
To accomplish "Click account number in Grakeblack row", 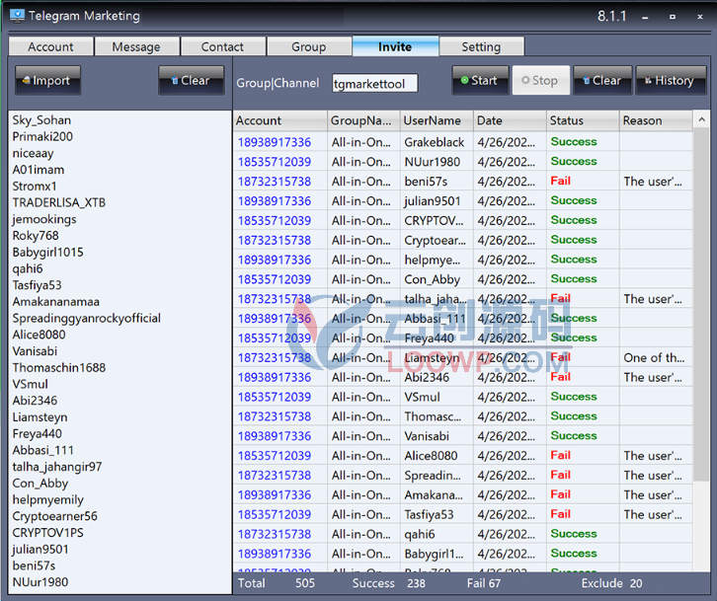I will pos(275,142).
